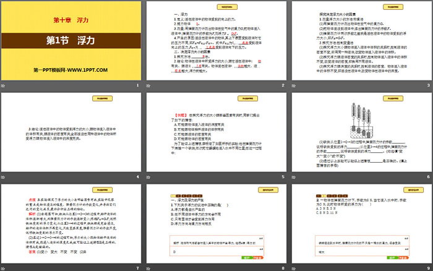Viewport: 433px width, 271px height.
Task: Click the animation star icon under slide 6
Action: pos(294,177)
